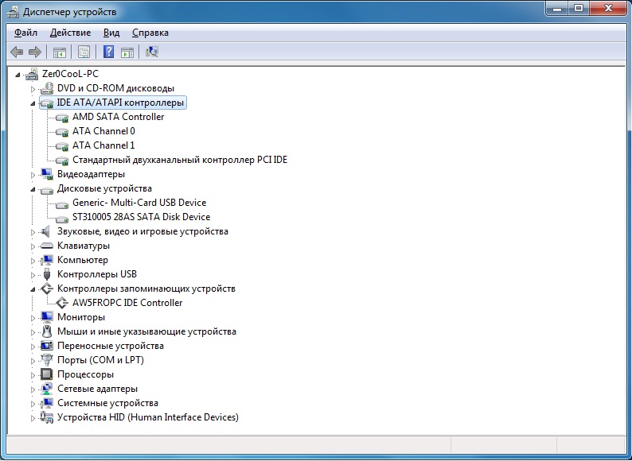
Task: Open the Справка menu
Action: coord(150,33)
